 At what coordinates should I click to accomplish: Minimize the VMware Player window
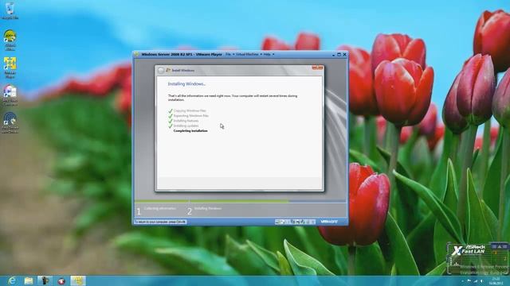click(x=333, y=55)
